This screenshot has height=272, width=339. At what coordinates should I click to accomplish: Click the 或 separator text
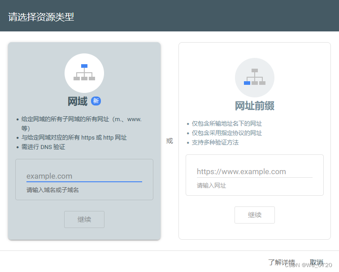(169, 141)
